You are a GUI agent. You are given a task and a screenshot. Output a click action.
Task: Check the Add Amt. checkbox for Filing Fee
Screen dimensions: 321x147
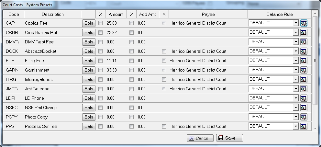(131, 61)
